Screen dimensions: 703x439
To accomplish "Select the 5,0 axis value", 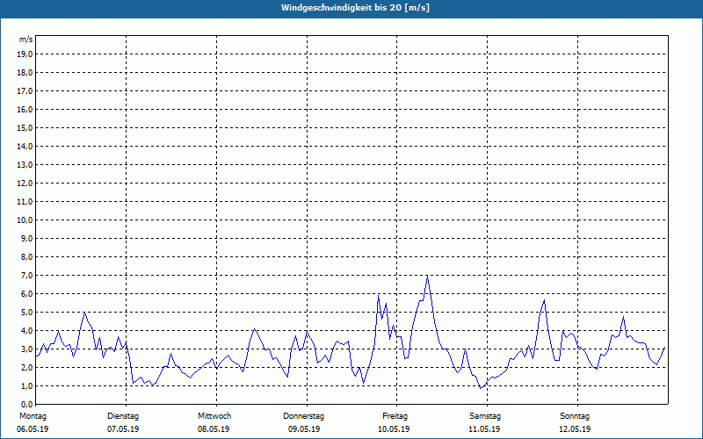I will pyautogui.click(x=26, y=312).
